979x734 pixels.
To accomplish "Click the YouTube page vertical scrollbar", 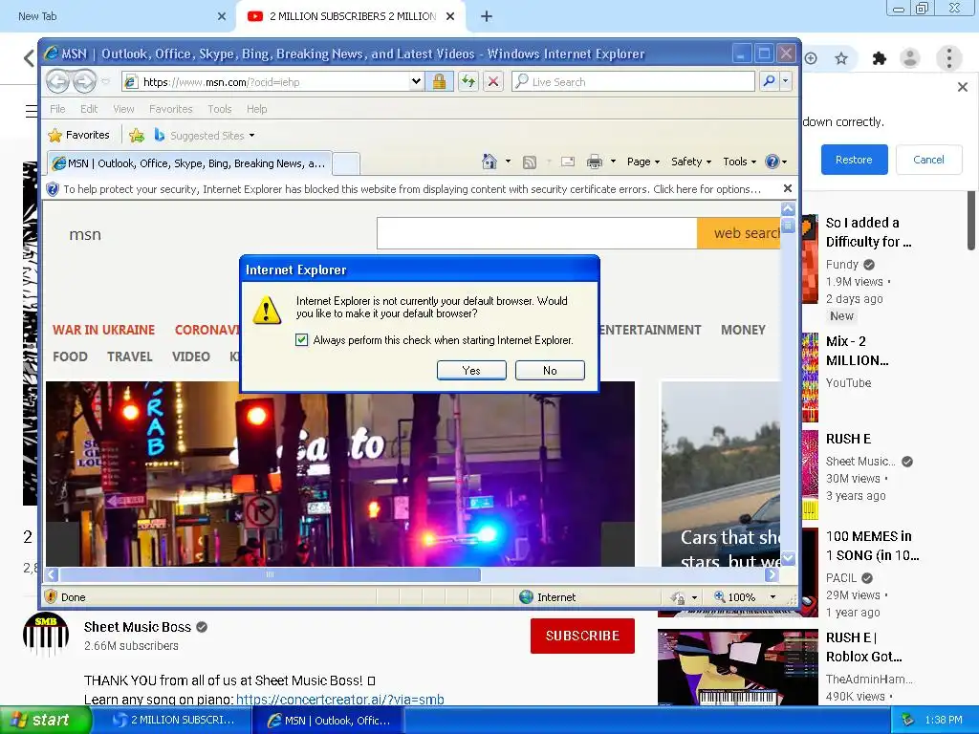I will (x=971, y=220).
